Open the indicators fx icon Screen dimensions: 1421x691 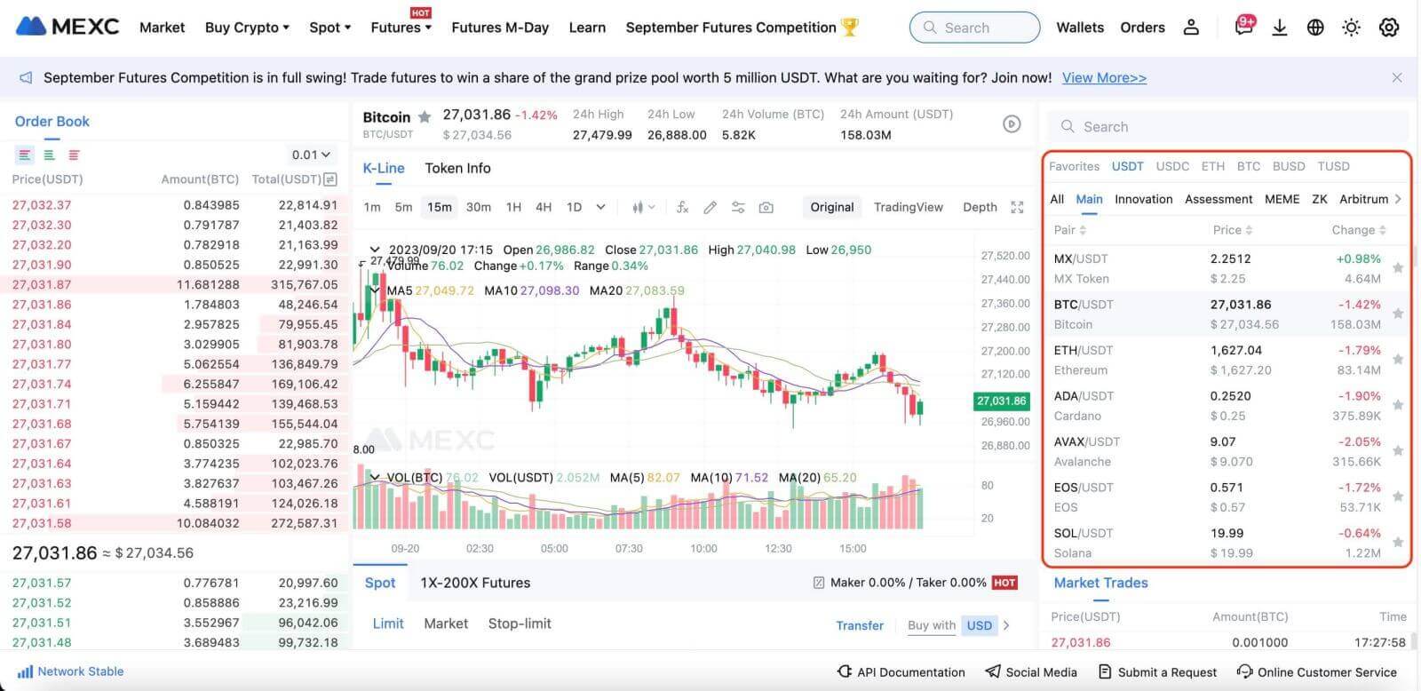[682, 207]
